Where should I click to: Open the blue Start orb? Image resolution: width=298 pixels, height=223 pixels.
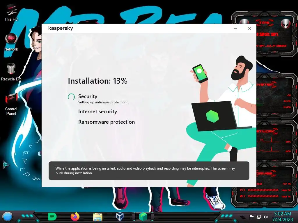click(x=8, y=217)
